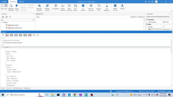Click Copy in the ribbon

click(x=24, y=8)
